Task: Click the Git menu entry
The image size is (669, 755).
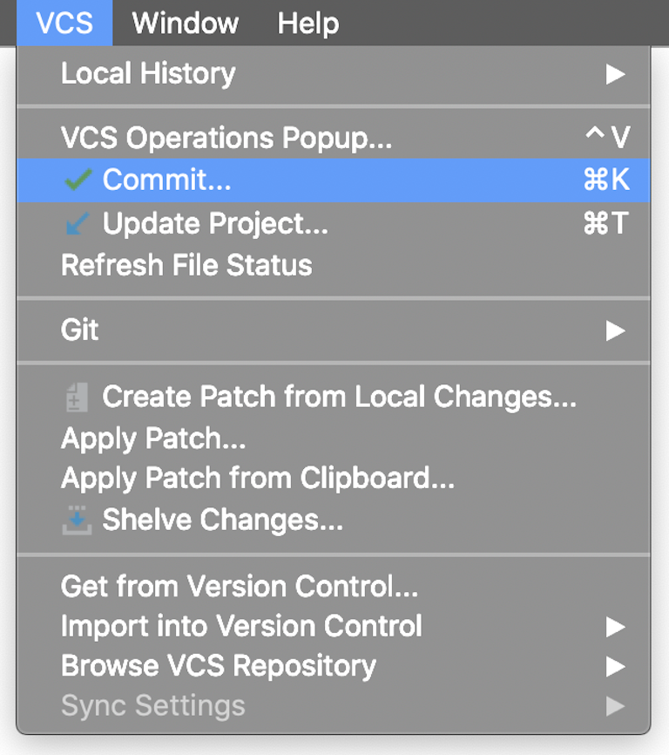Action: [80, 330]
